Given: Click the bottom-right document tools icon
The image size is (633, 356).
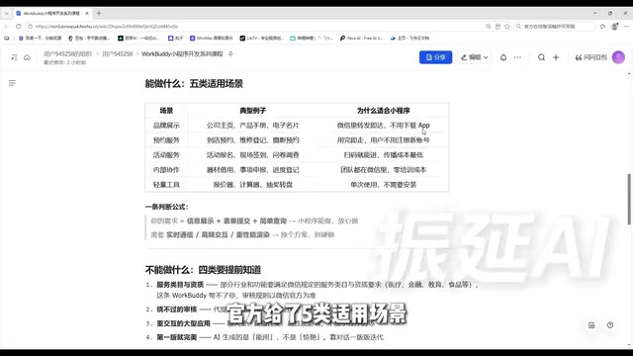Looking at the screenshot, I should click(591, 325).
